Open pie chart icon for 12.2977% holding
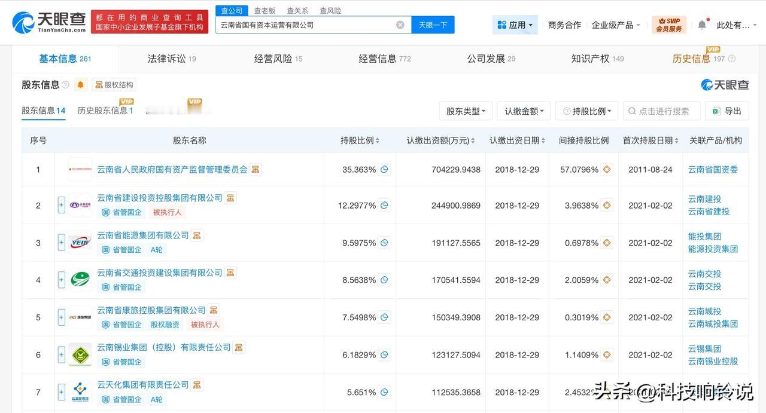 pos(385,206)
